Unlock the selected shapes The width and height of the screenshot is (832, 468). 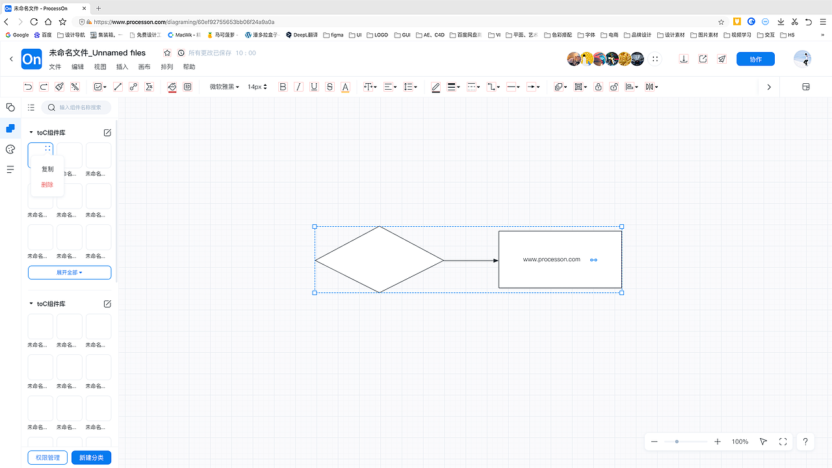pos(614,86)
